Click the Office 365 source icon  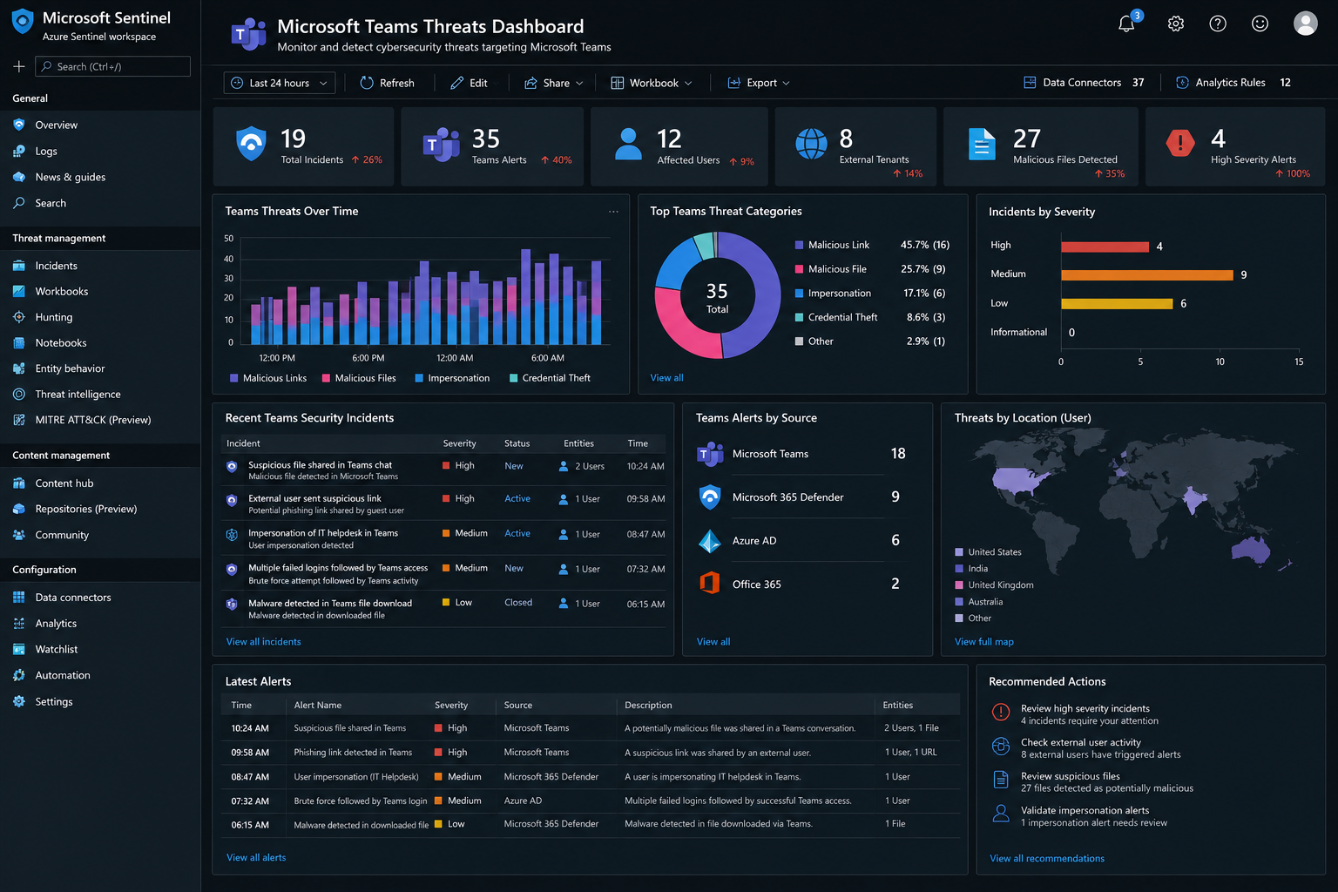tap(710, 583)
